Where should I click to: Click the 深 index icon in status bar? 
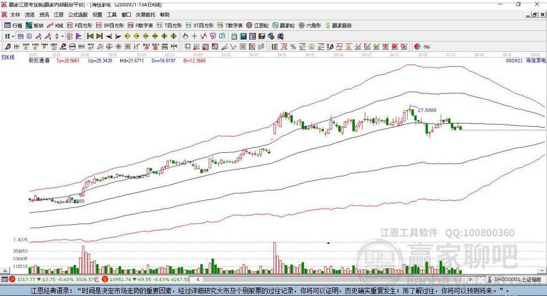coord(105,279)
